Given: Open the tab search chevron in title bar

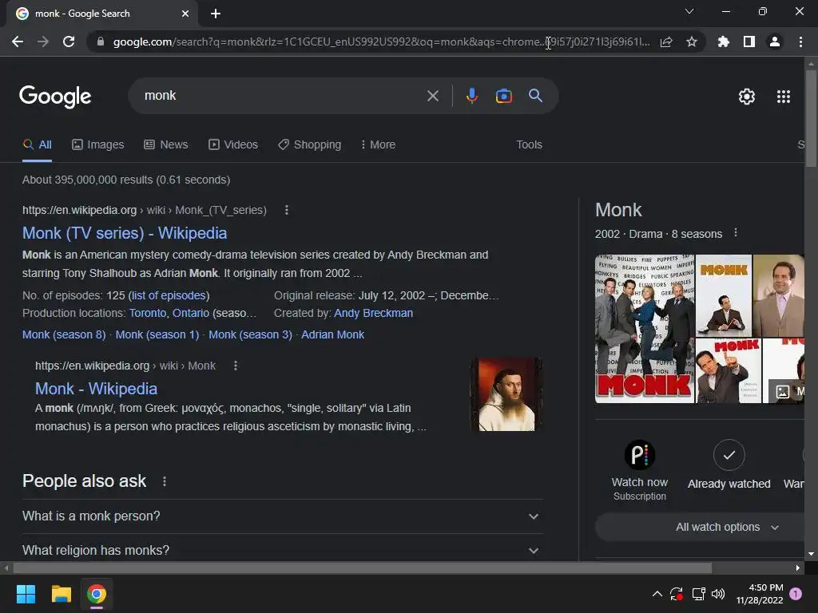Looking at the screenshot, I should pos(689,11).
